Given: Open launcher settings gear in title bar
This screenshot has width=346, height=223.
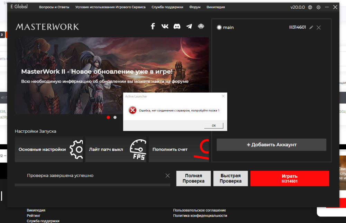Looking at the screenshot, I should (318, 7).
